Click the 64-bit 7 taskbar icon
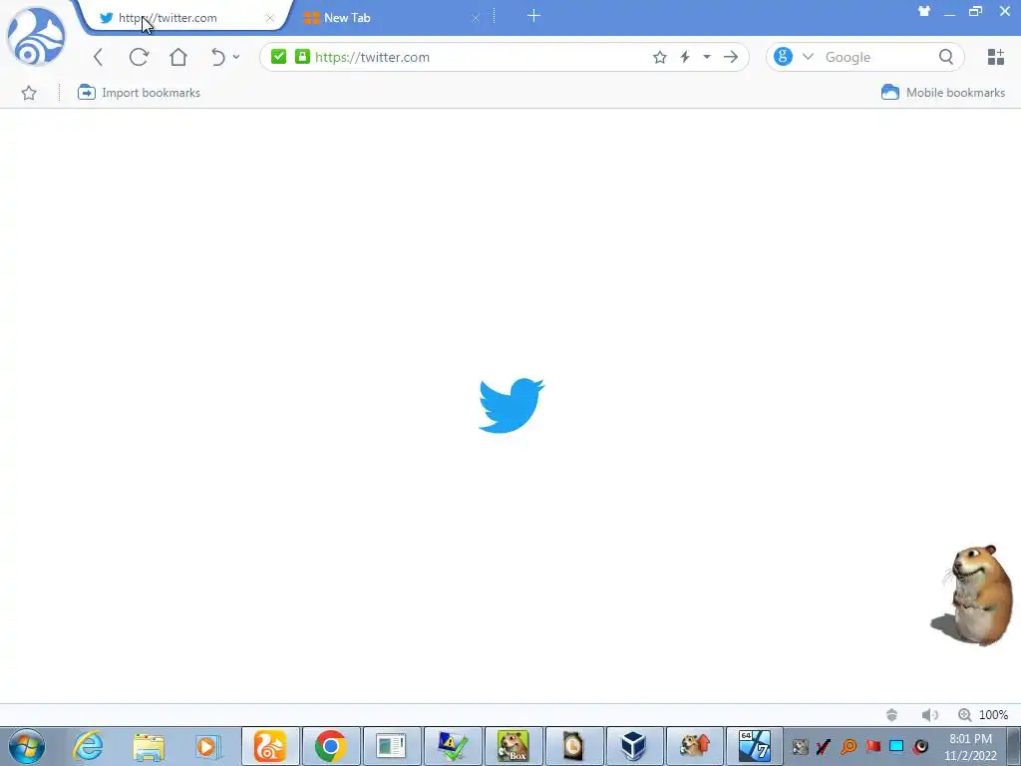 point(755,746)
